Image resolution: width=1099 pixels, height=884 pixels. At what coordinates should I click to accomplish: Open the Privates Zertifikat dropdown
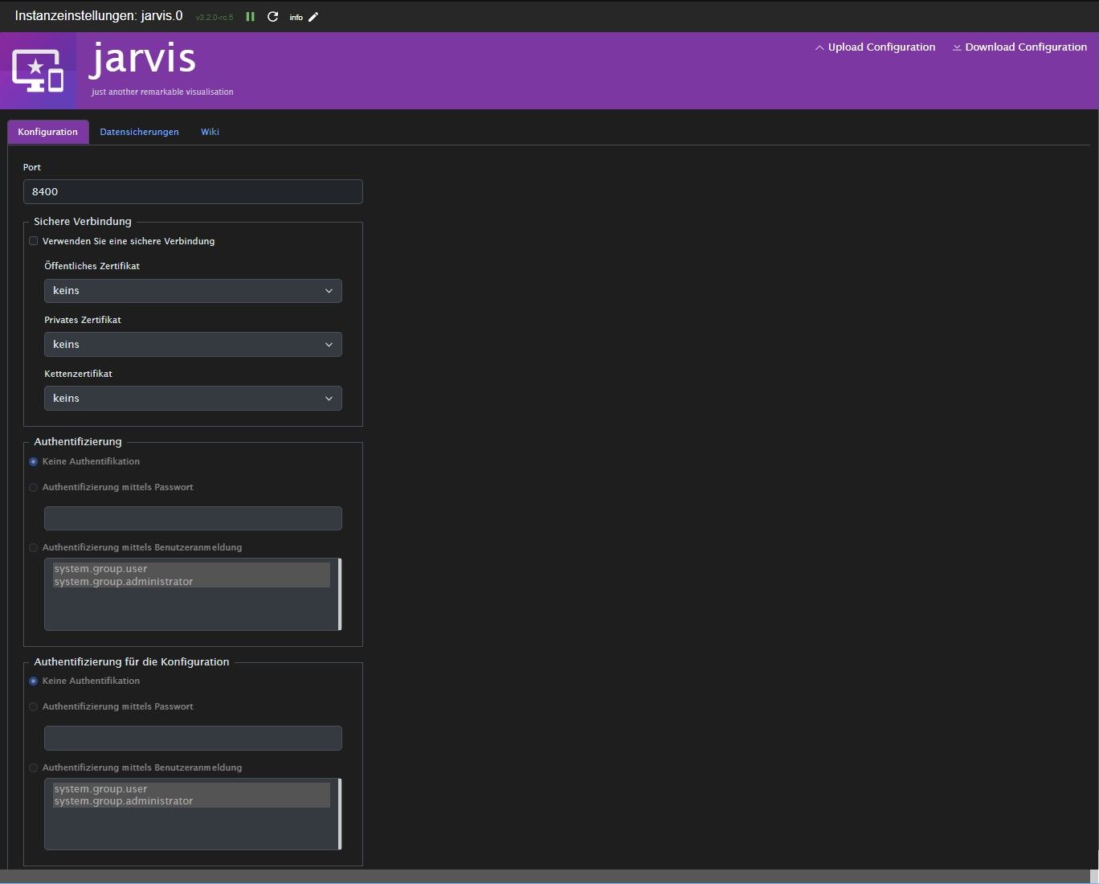tap(193, 345)
